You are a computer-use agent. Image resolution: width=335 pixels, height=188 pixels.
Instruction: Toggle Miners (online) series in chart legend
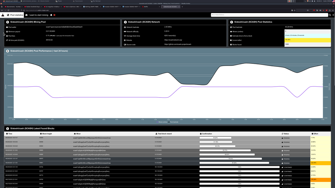162,122
